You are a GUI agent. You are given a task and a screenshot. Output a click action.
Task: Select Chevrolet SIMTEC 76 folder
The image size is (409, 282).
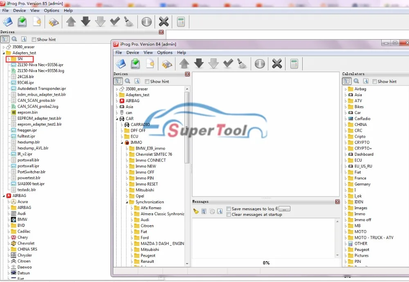[154, 154]
